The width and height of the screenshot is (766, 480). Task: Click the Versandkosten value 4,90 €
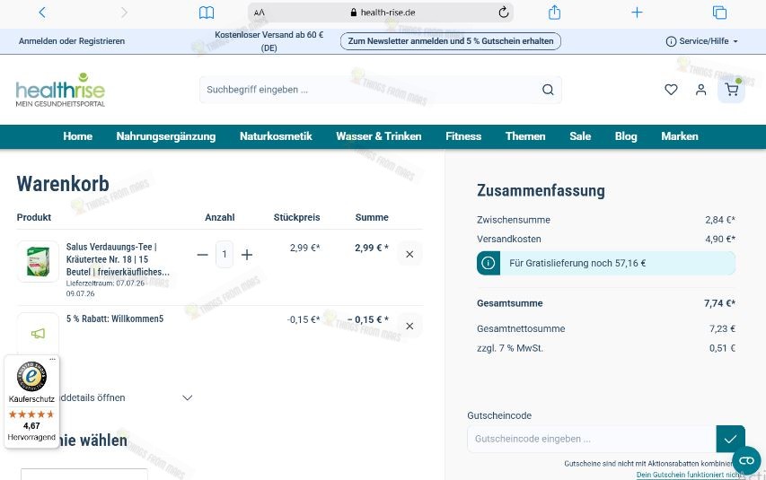(720, 240)
